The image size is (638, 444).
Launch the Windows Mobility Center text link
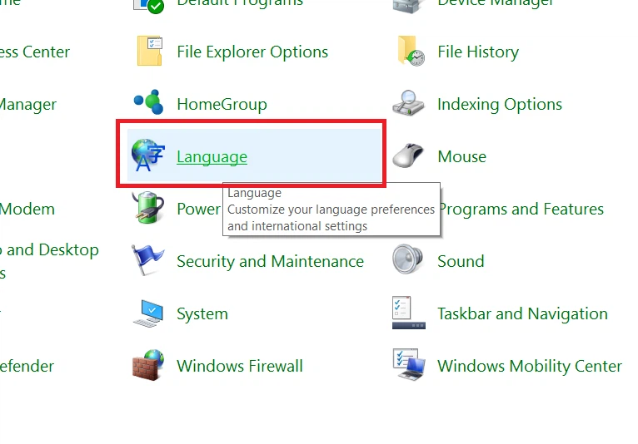[x=530, y=366]
